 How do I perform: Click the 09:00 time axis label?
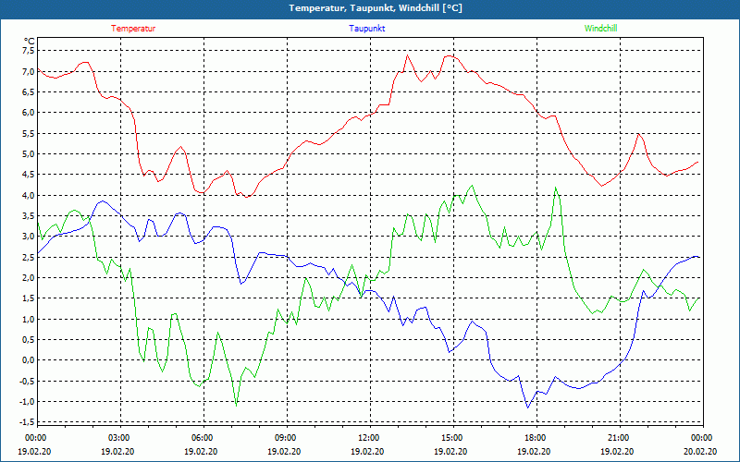click(x=285, y=438)
